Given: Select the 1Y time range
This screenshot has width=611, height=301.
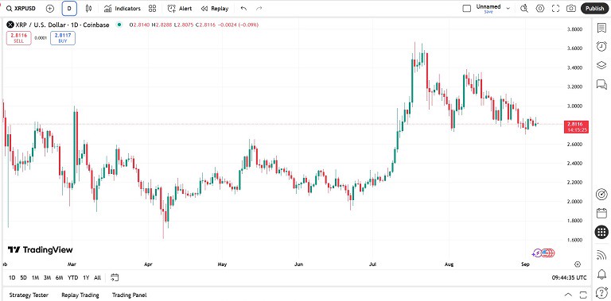Looking at the screenshot, I should click(x=86, y=278).
